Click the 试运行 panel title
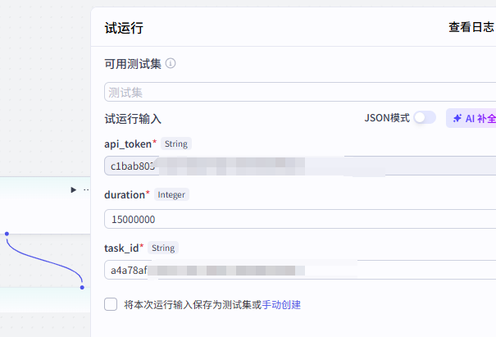 [x=124, y=28]
